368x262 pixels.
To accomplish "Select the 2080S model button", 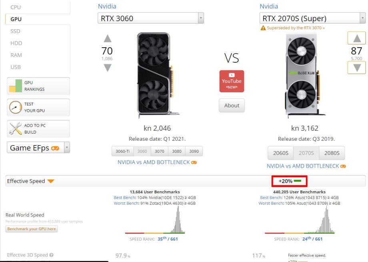I will pyautogui.click(x=332, y=153).
